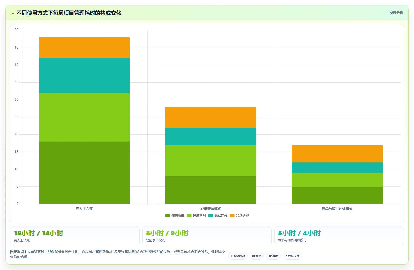This screenshot has height=270, width=414.
Task: Click the teal segment of 表单与项目闭环模式 bar
Action: (337, 168)
